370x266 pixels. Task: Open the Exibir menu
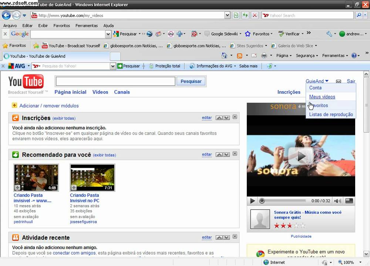coord(43,25)
